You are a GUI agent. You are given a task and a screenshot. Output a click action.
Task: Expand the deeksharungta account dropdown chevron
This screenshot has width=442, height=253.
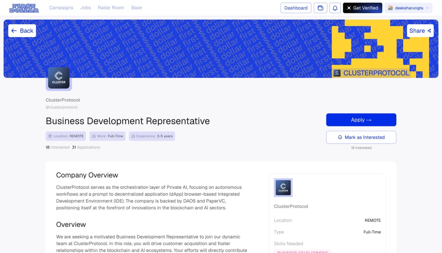click(427, 8)
